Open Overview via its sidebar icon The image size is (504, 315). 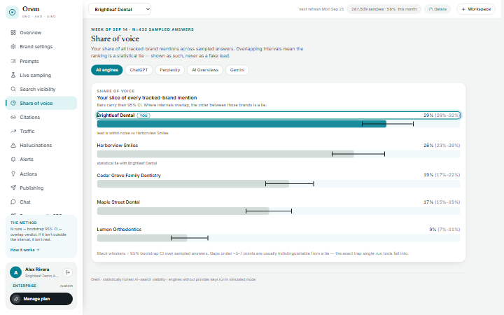[13, 32]
